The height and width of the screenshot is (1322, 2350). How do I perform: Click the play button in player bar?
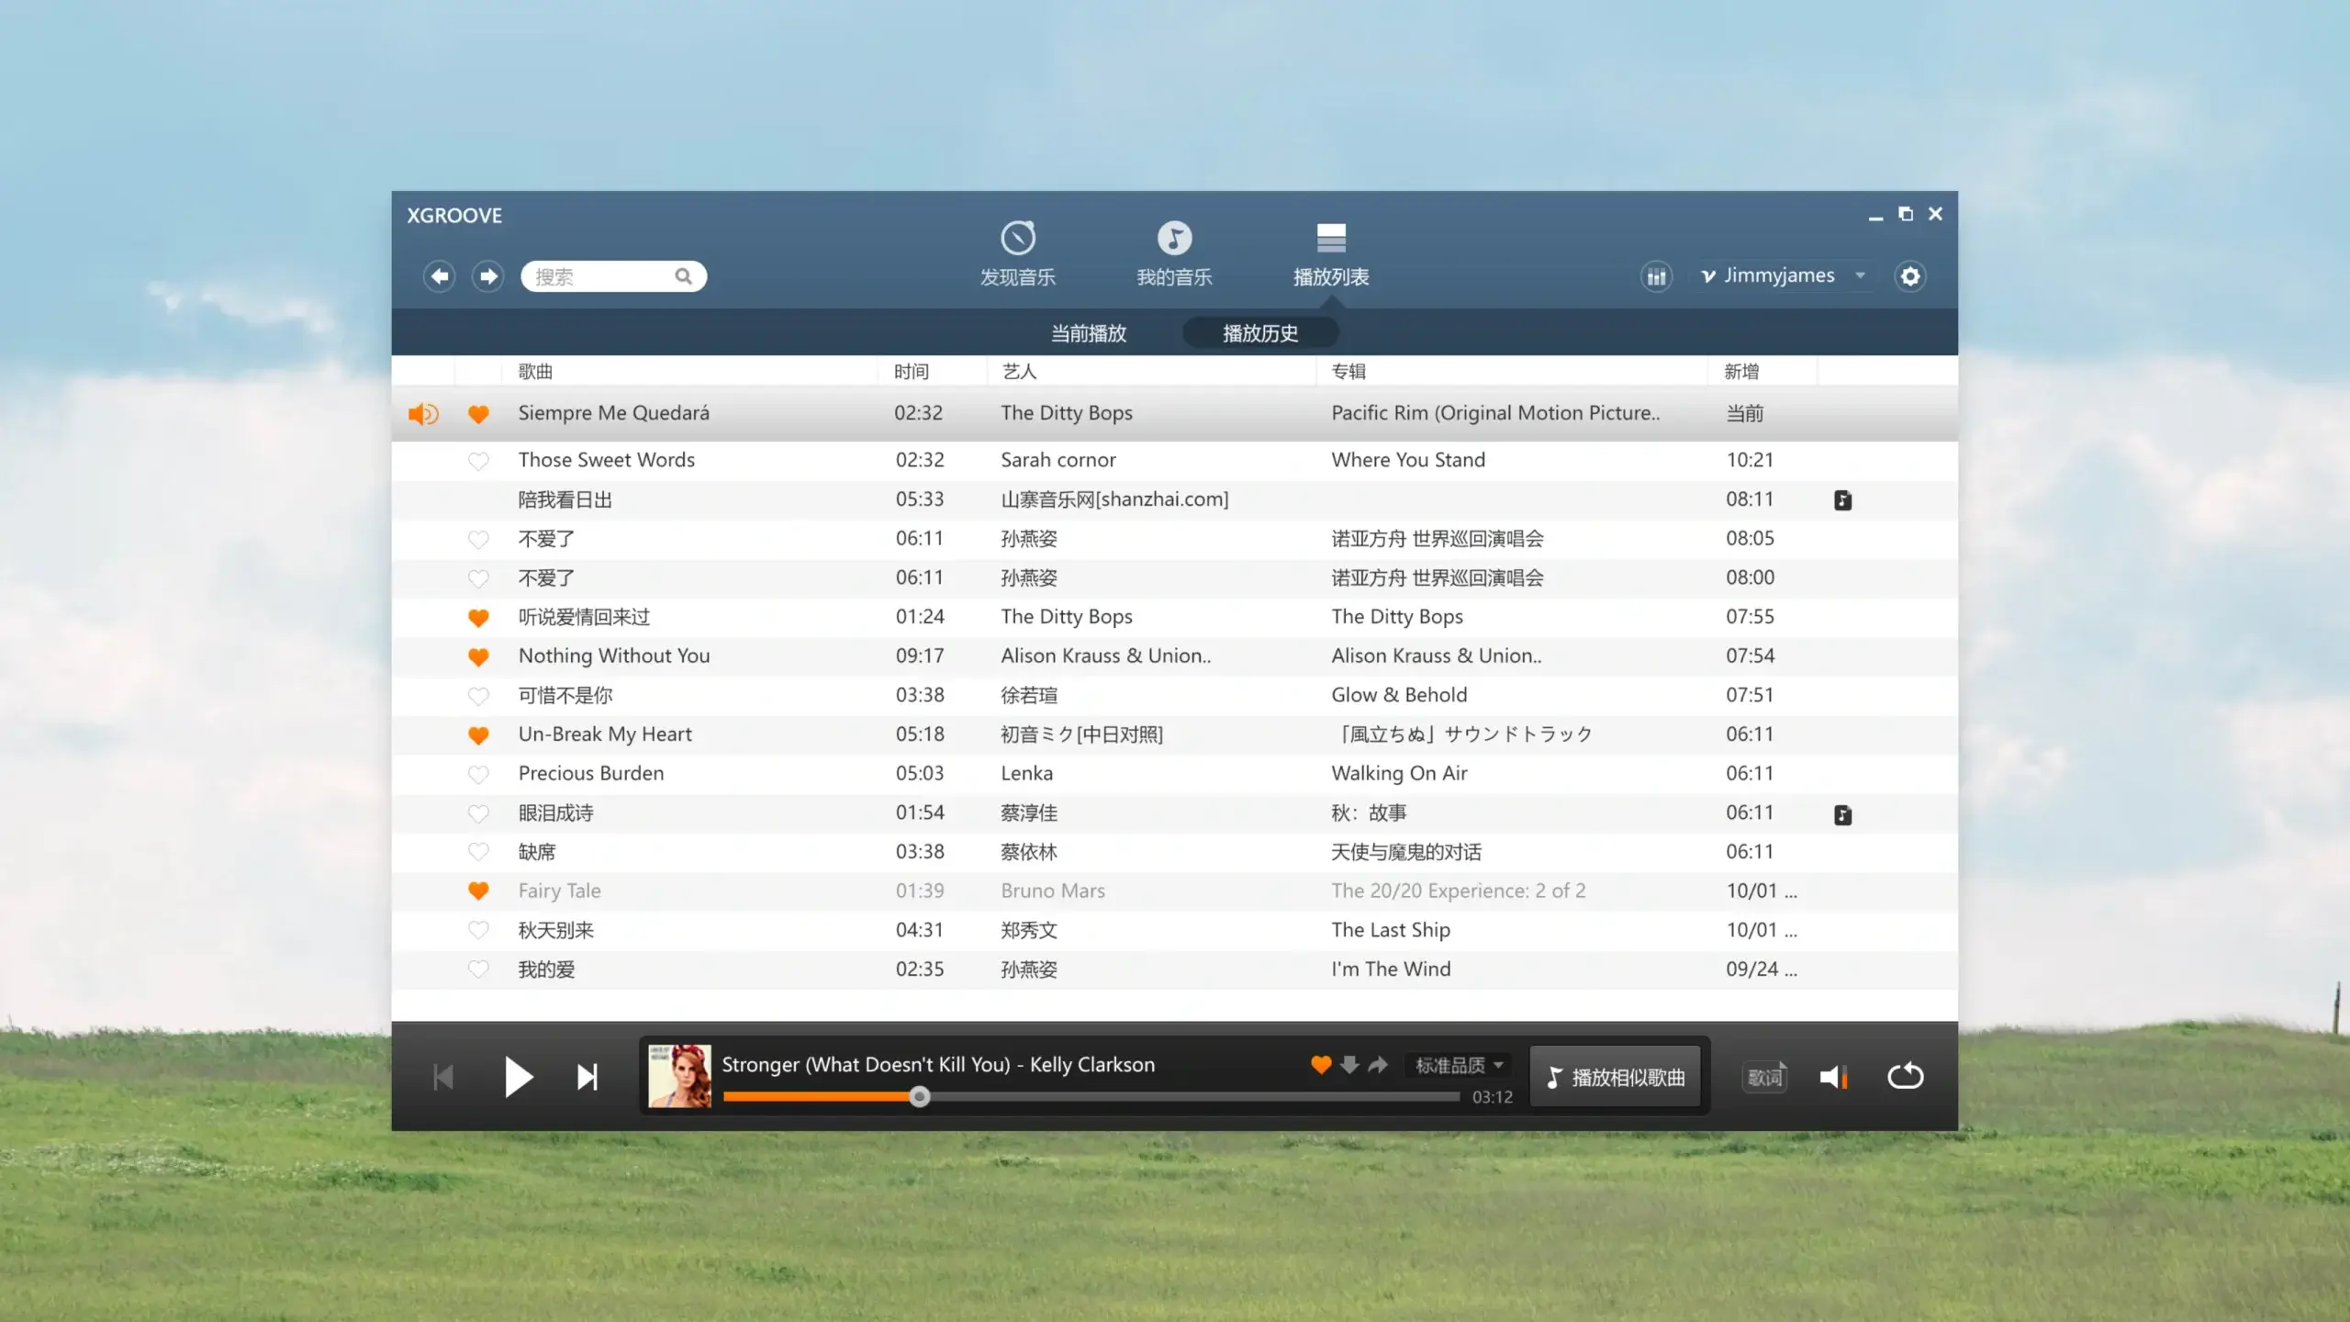point(518,1077)
